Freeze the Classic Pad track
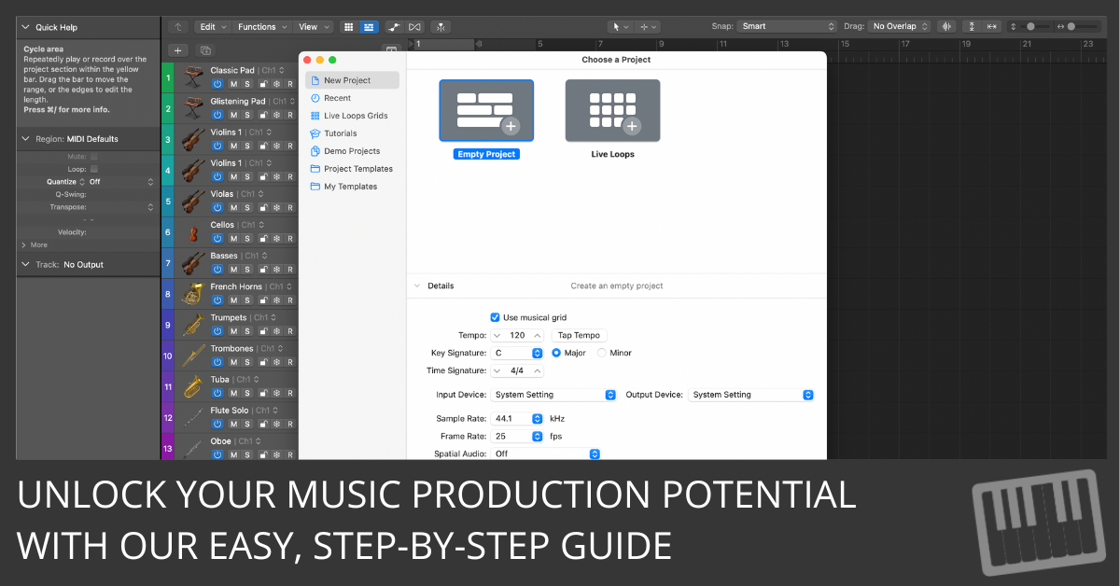The width and height of the screenshot is (1120, 586). [276, 83]
